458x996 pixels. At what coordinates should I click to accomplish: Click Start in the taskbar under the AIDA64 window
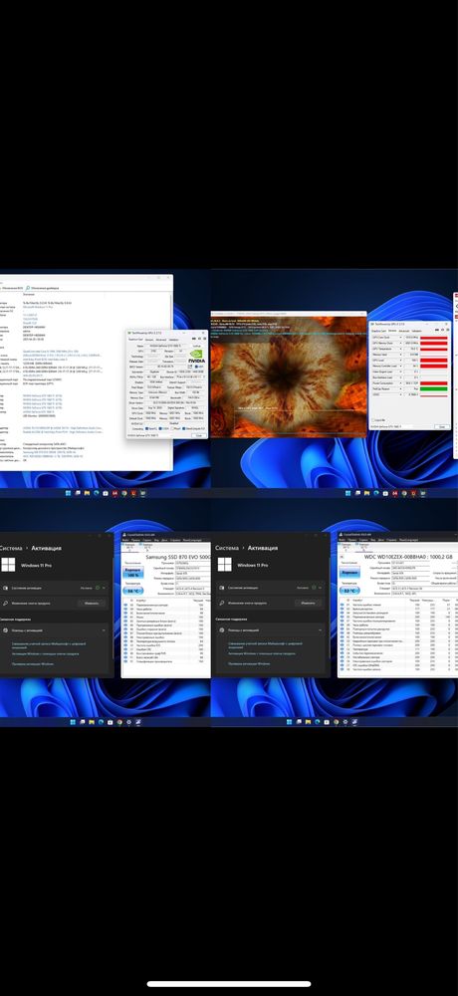[x=68, y=493]
